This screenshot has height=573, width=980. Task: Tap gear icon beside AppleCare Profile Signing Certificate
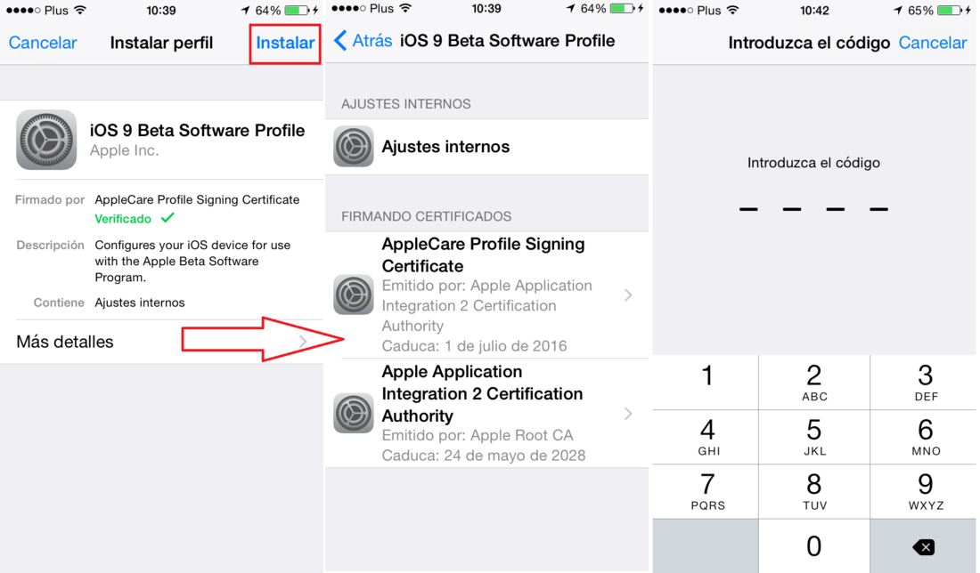[353, 295]
